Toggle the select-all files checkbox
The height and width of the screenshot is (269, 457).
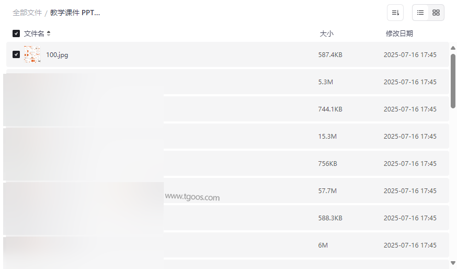[x=16, y=33]
